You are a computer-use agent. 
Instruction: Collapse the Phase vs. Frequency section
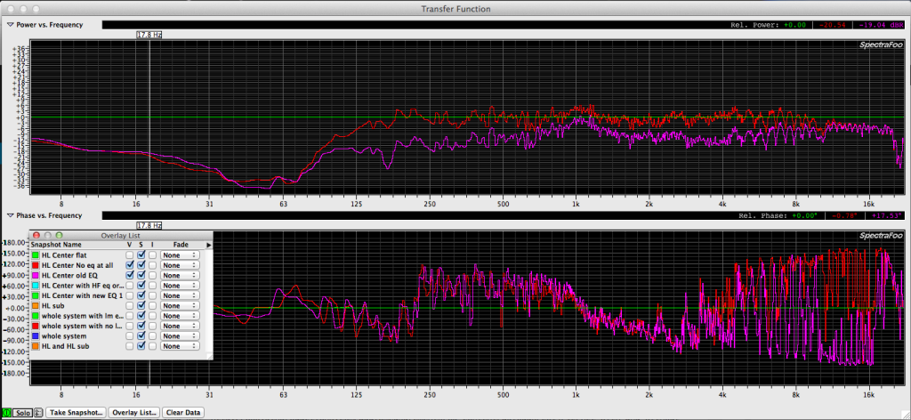10,215
